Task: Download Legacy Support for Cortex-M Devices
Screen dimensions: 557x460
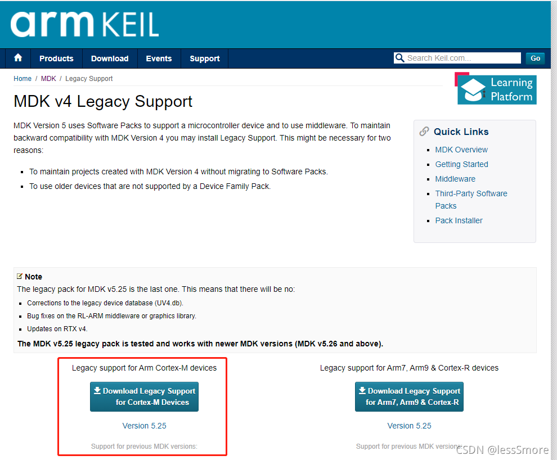Action: 144,396
